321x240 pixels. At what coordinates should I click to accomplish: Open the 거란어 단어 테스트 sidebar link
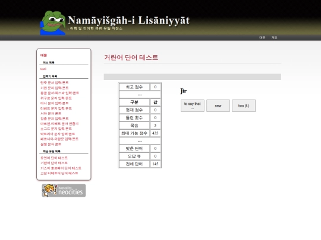pyautogui.click(x=54, y=163)
